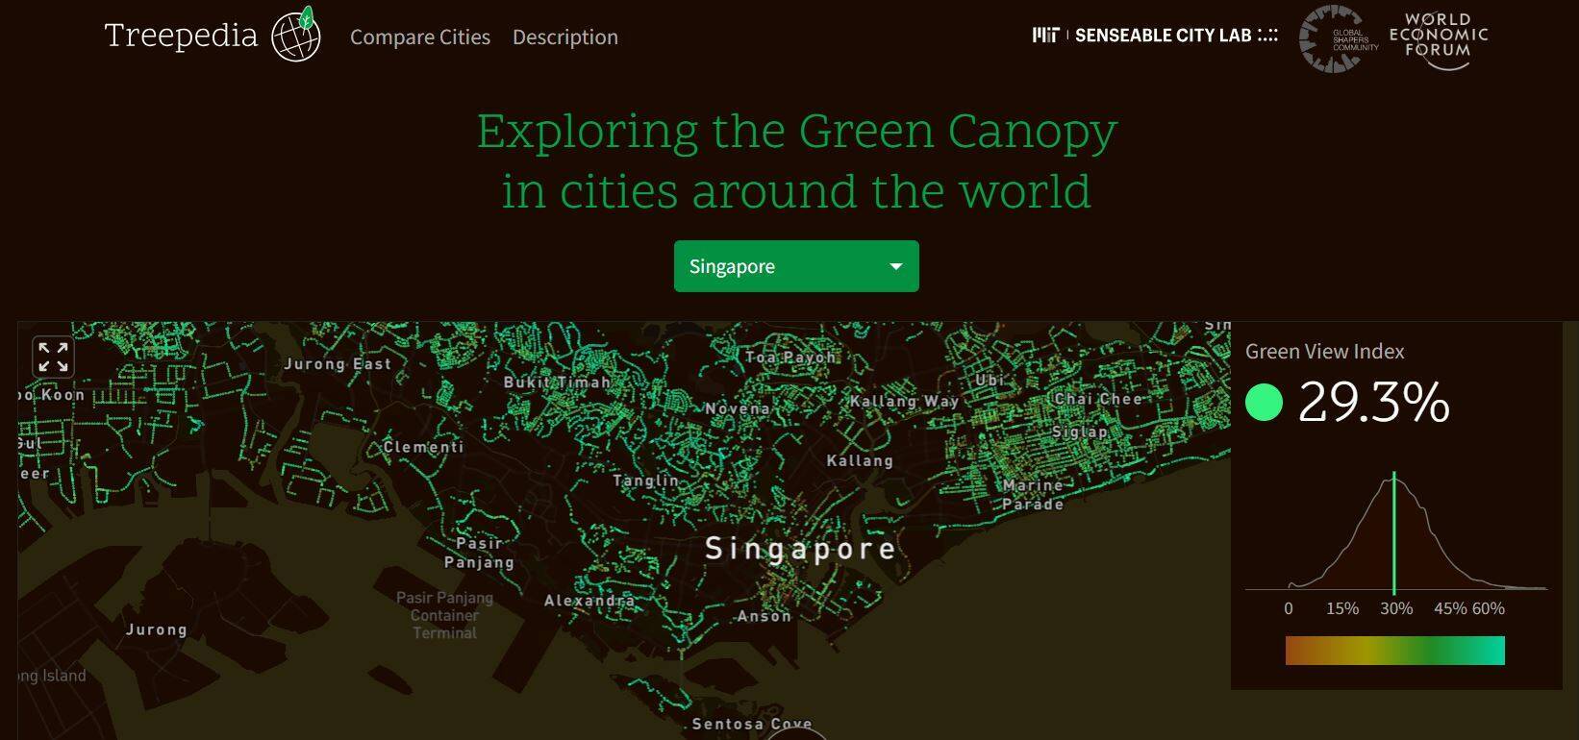
Task: Click the "Marine Parade" map label
Action: click(x=1033, y=495)
